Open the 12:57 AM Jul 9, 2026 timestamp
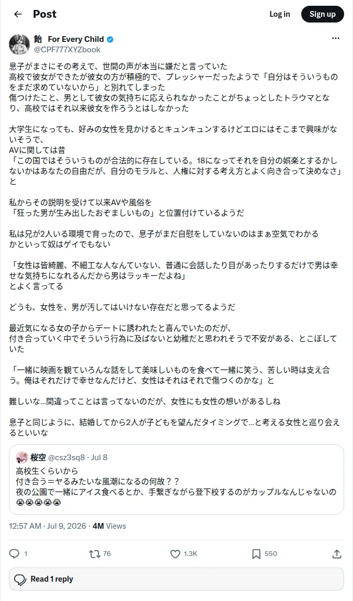Screen dimensions: 353x601 [x=48, y=526]
